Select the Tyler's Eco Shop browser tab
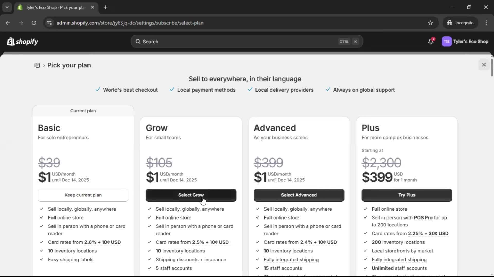 tap(56, 7)
